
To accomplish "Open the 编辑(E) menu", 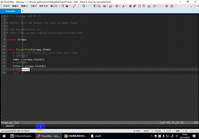I will (x=15, y=6).
